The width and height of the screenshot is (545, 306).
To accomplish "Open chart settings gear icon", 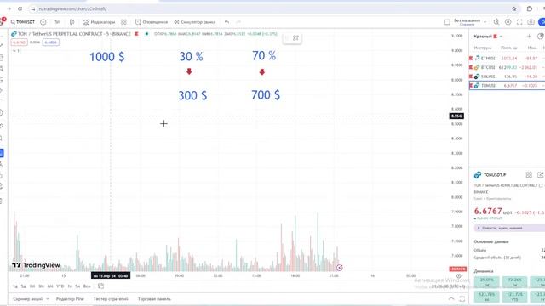I will click(x=508, y=22).
